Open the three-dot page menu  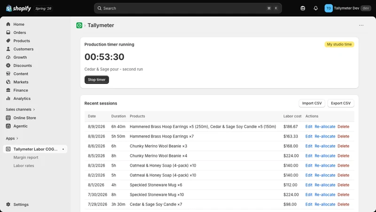coord(361,25)
